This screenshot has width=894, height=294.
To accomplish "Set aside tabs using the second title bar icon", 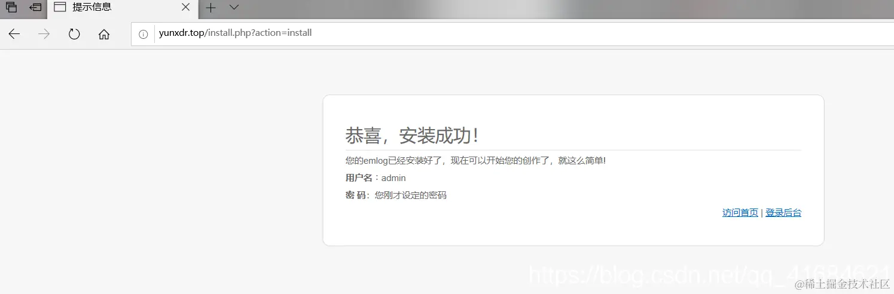I will coord(35,8).
